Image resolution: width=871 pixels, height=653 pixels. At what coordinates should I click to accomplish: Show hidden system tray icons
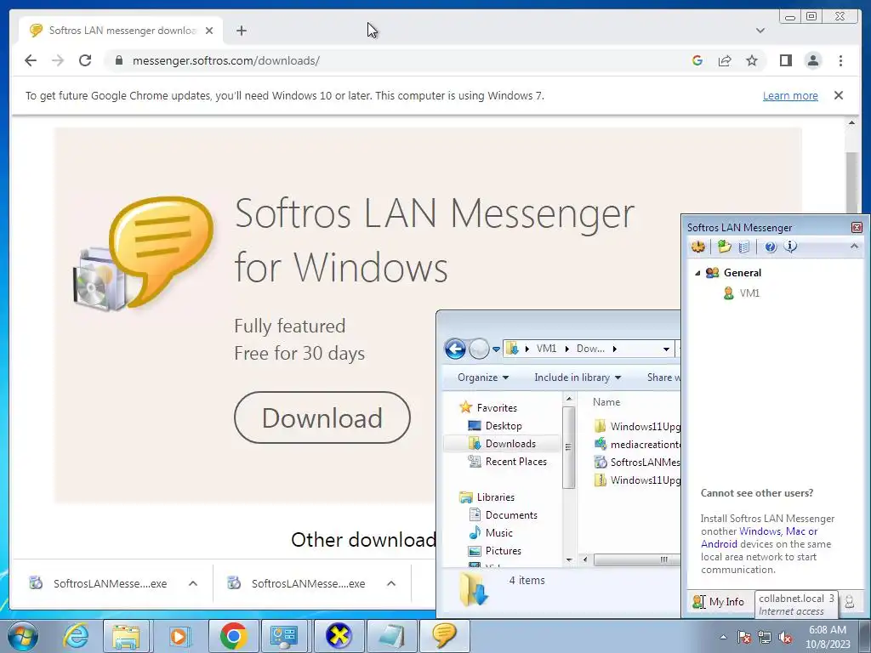coord(723,637)
